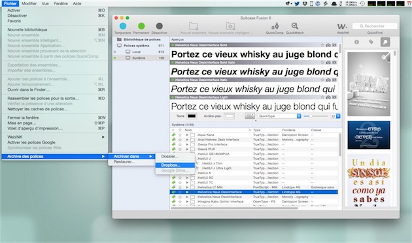Toggle star for .Geeza PUA font
Image resolution: width=412 pixels, height=243 pixels.
180,149
